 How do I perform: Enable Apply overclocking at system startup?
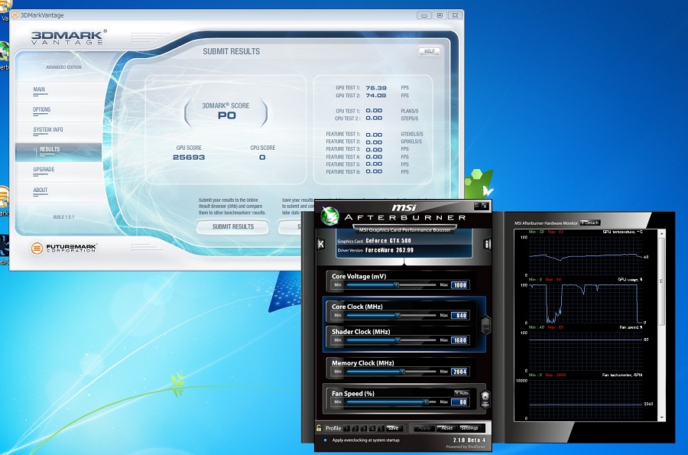325,440
